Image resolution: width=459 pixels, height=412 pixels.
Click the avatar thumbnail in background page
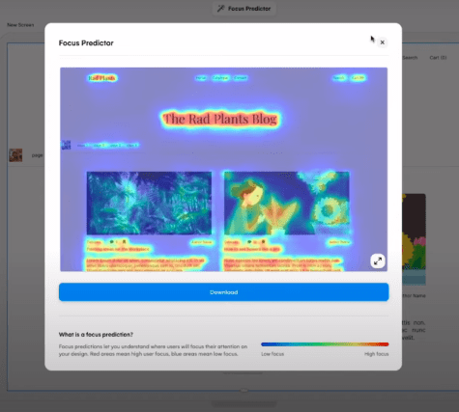[15, 155]
